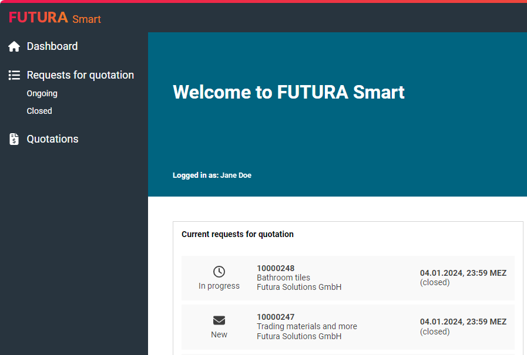Click the Current requests for quotation heading

pyautogui.click(x=237, y=234)
